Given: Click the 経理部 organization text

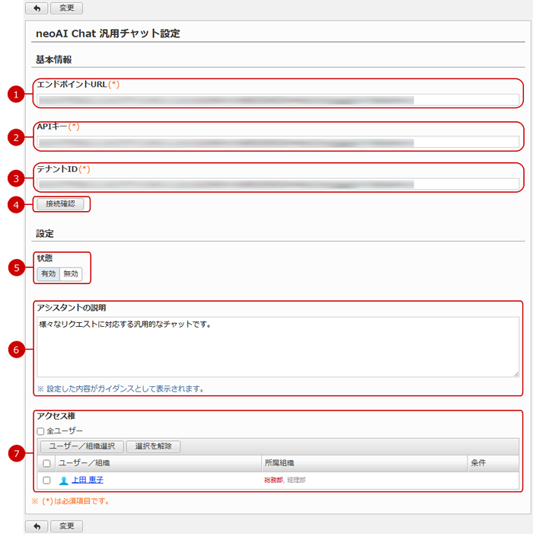Looking at the screenshot, I should (296, 480).
